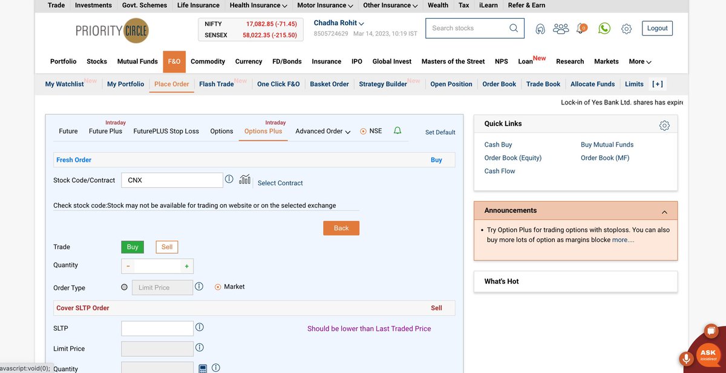Click the Stock Code/Contract input field

click(x=172, y=180)
